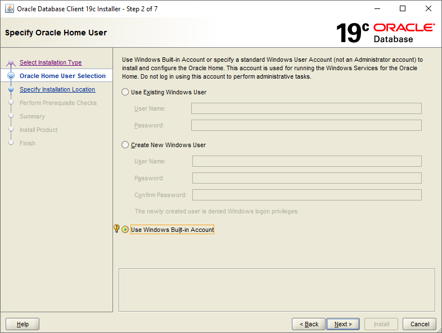Click the Install Product step text
The width and height of the screenshot is (442, 333).
click(x=39, y=130)
